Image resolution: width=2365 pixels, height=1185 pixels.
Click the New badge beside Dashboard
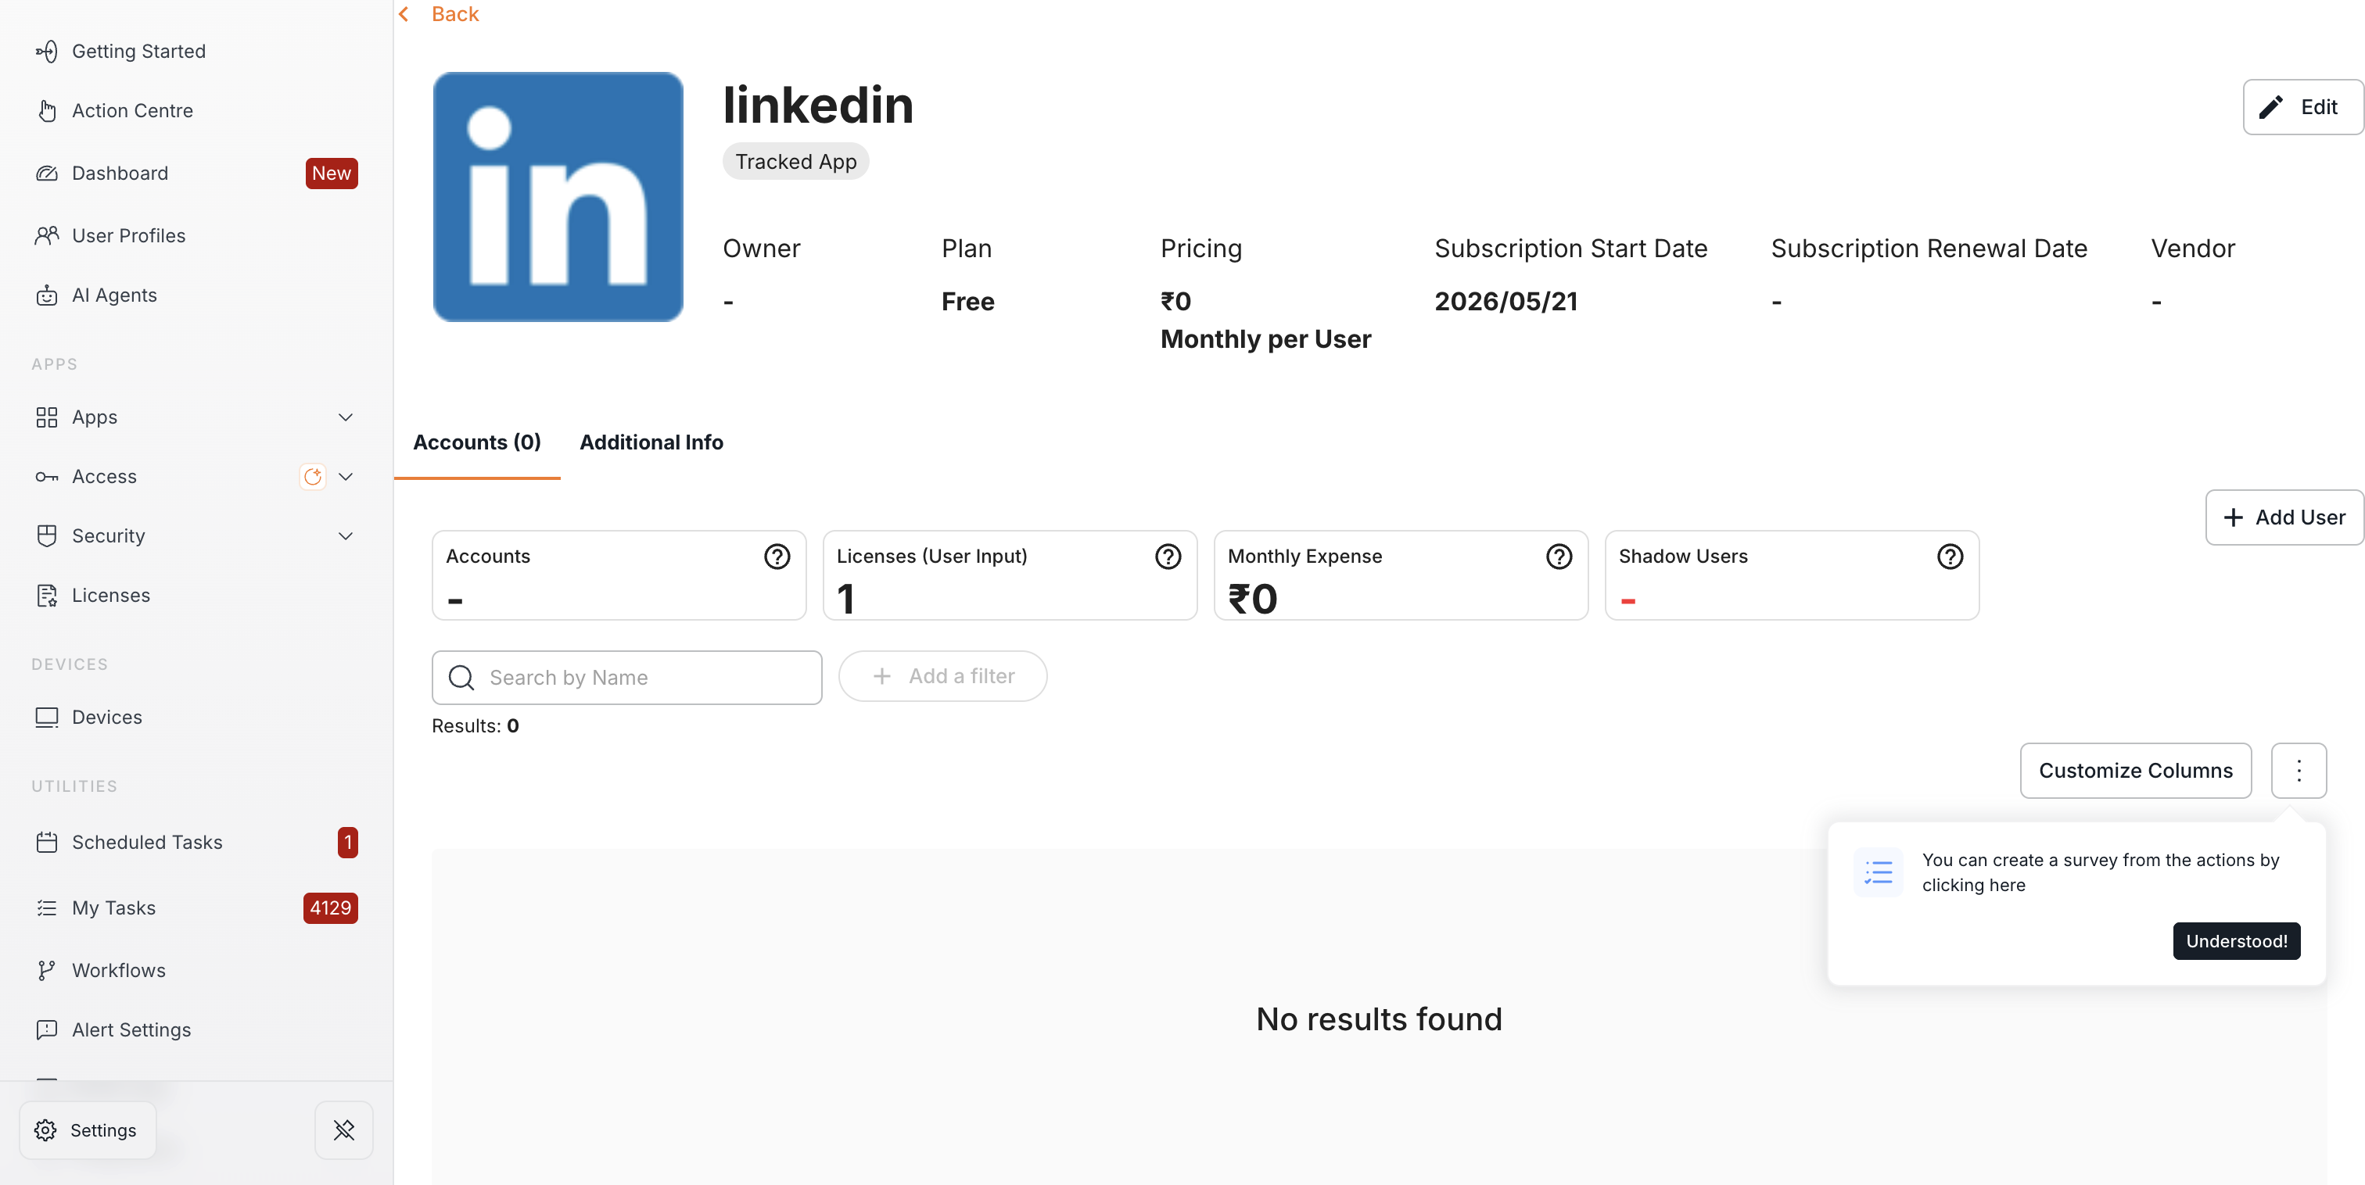pos(332,174)
